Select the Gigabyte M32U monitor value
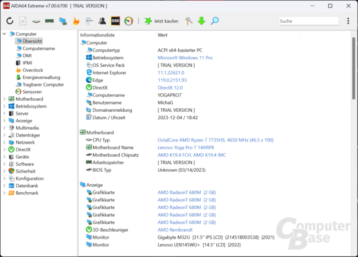 coord(216,237)
